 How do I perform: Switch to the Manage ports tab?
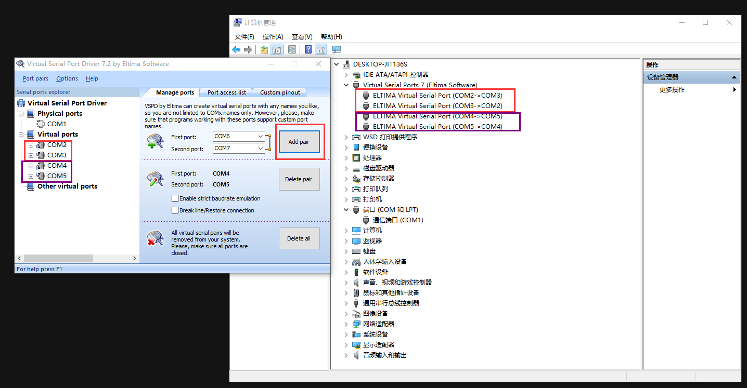coord(175,92)
